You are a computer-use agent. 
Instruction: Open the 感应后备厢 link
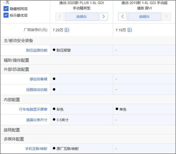click(x=38, y=79)
